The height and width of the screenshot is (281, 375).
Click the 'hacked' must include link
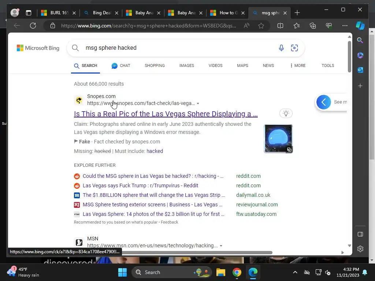click(155, 151)
